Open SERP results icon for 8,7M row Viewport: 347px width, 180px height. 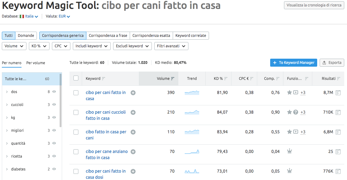(x=338, y=93)
